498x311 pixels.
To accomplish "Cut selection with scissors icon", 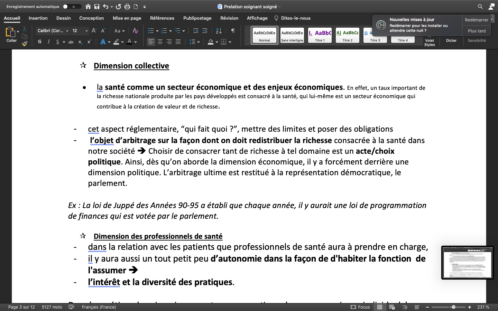I will pos(24,29).
